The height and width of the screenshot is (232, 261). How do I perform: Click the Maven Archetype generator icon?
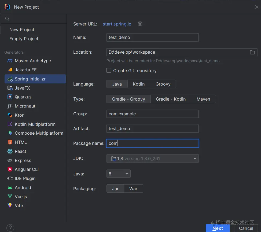(x=10, y=61)
